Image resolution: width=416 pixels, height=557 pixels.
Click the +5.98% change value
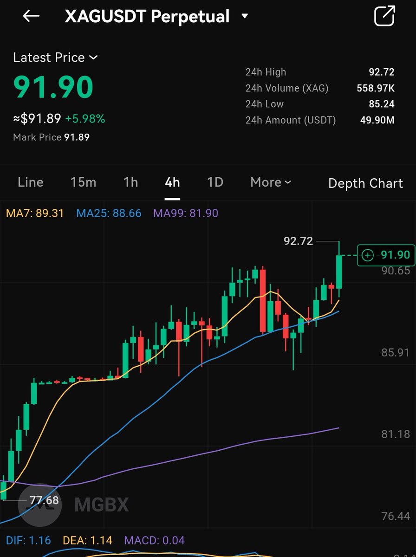tap(85, 119)
